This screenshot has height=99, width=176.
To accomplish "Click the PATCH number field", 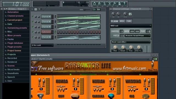I will 122,36.
